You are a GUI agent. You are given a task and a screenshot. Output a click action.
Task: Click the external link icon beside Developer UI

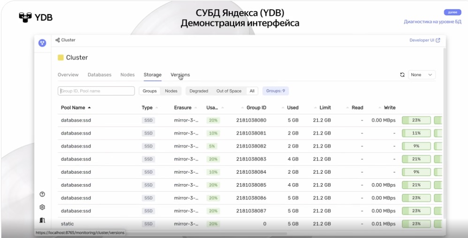click(x=438, y=40)
